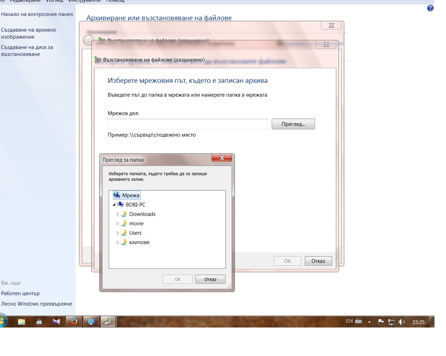Open the media clapperboard taskbar icon
Image resolution: width=446 pixels, height=356 pixels.
point(39,322)
